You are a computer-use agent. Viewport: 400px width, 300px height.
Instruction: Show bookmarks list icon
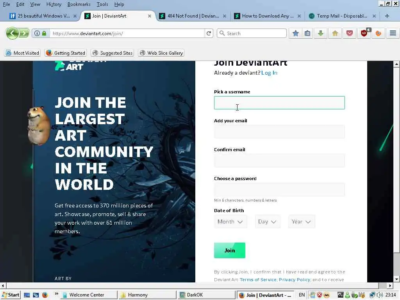pyautogui.click(x=307, y=34)
